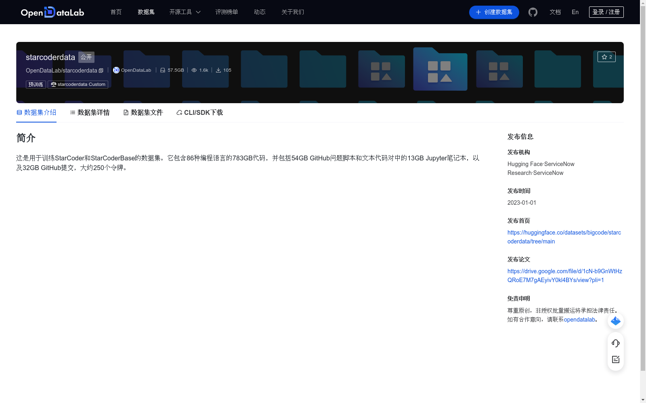Click the 预训练 tag
646x403 pixels.
[36, 84]
